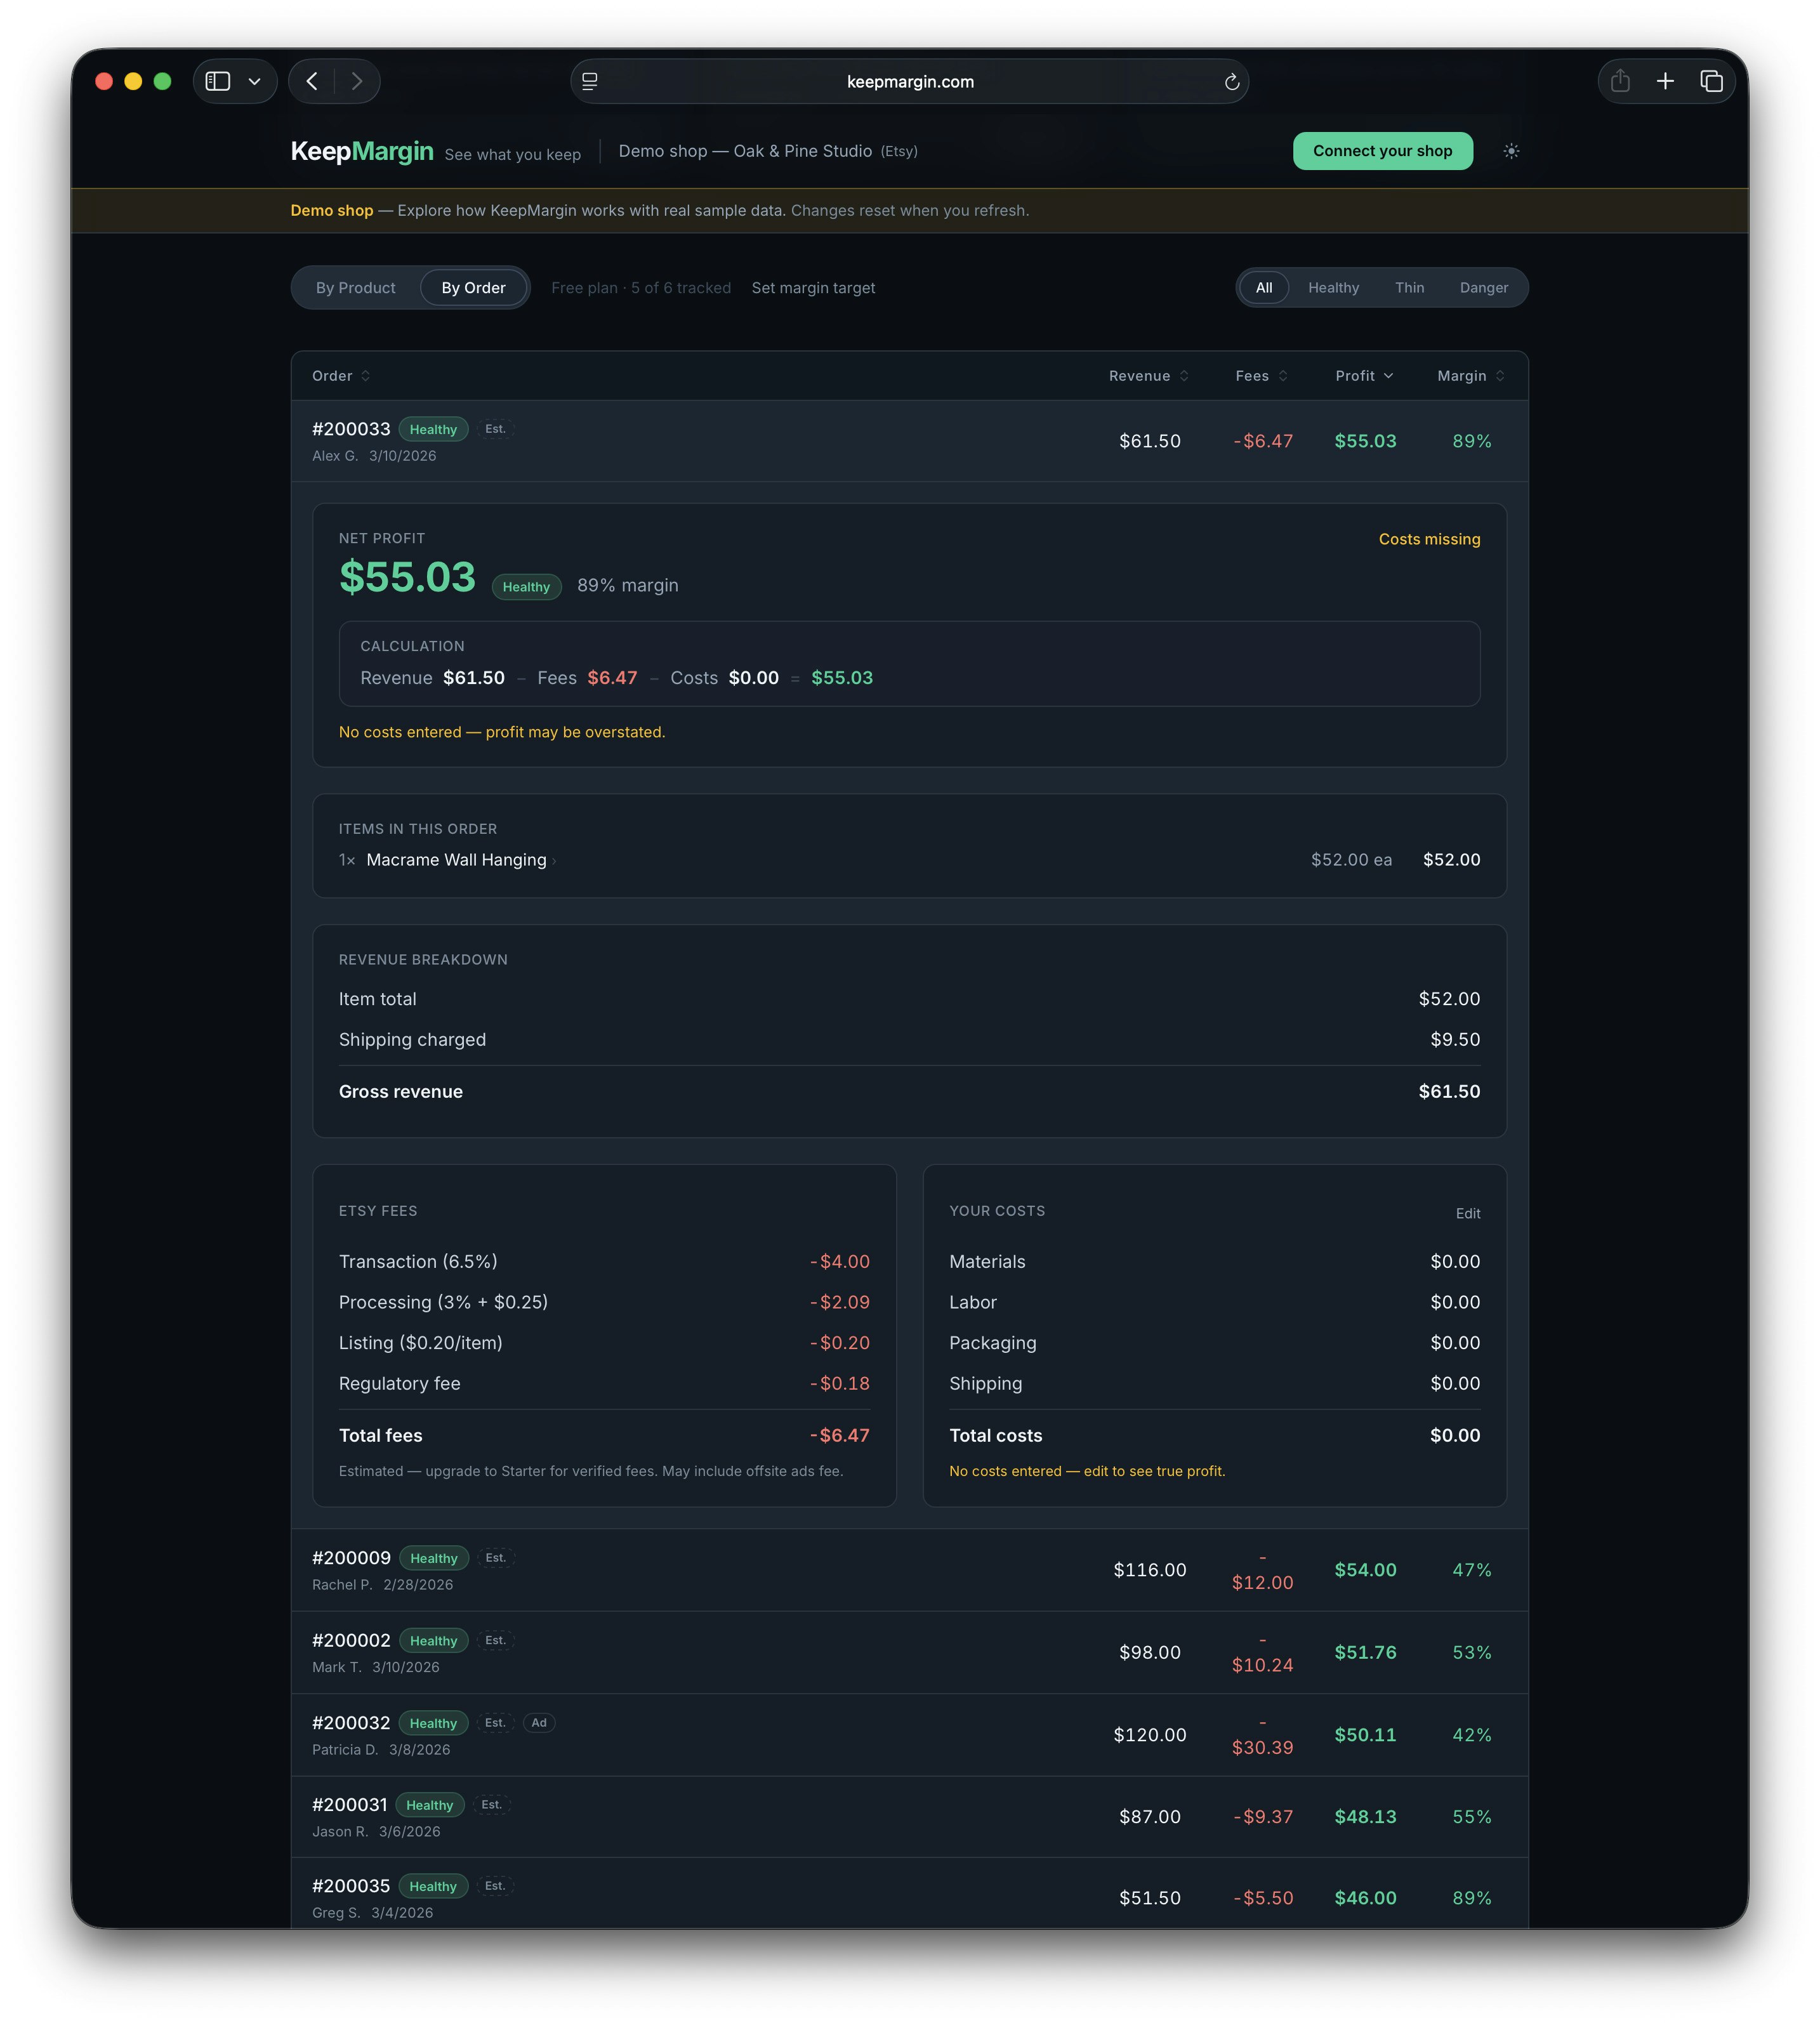The height and width of the screenshot is (2023, 1820).
Task: Click Labor $0.00 cost value
Action: (1455, 1302)
